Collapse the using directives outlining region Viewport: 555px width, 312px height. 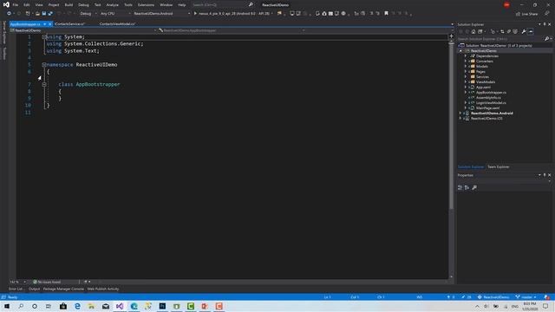[44, 36]
